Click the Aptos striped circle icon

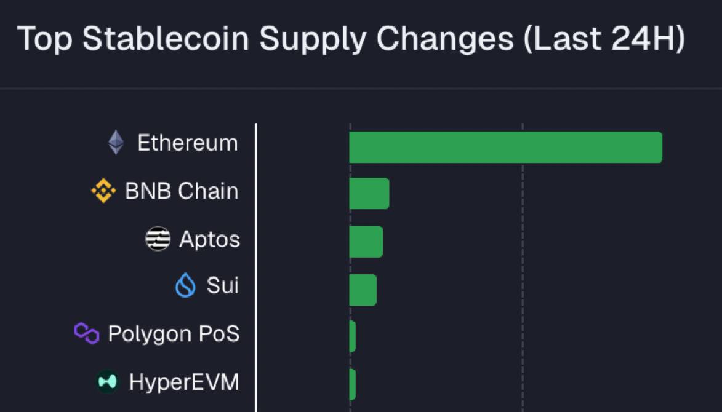[158, 239]
